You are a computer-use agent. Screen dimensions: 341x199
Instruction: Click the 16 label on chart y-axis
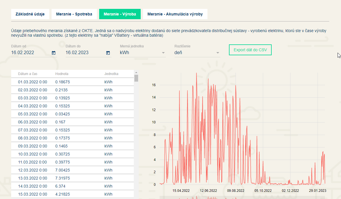[154, 85]
